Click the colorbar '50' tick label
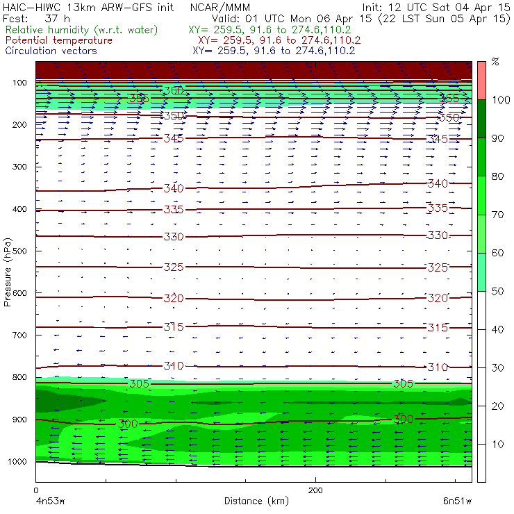Image resolution: width=514 pixels, height=514 pixels. pos(497,292)
